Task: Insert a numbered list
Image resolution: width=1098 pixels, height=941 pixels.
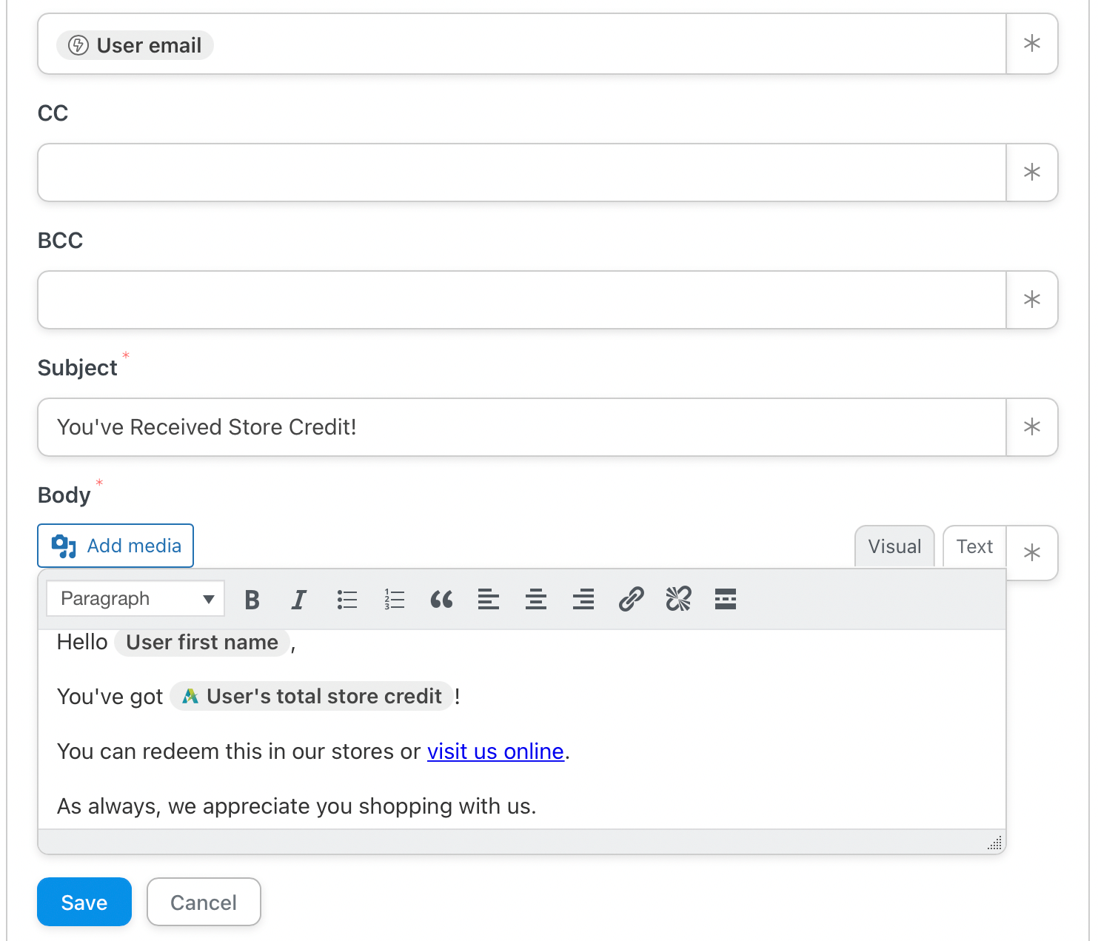Action: pos(394,599)
